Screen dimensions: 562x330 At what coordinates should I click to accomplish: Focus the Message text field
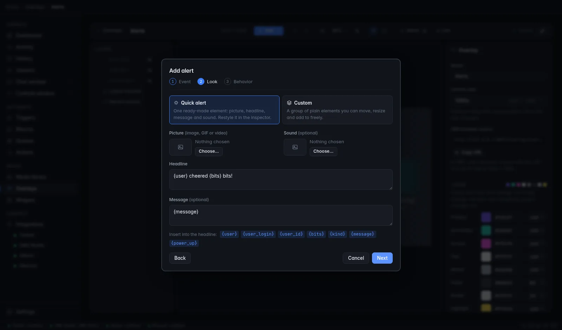(281, 215)
